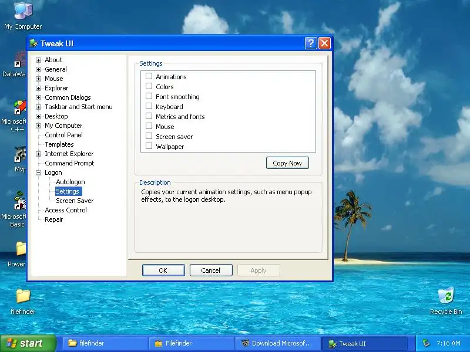This screenshot has width=470, height=352.
Task: Select Command Prompt in the tree
Action: pos(69,163)
